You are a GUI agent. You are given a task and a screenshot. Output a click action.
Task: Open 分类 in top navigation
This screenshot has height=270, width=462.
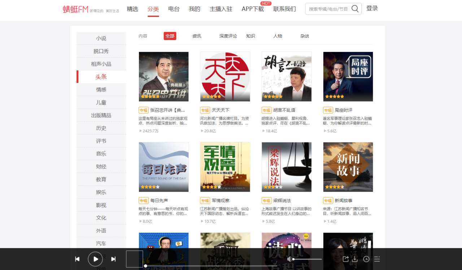point(153,9)
